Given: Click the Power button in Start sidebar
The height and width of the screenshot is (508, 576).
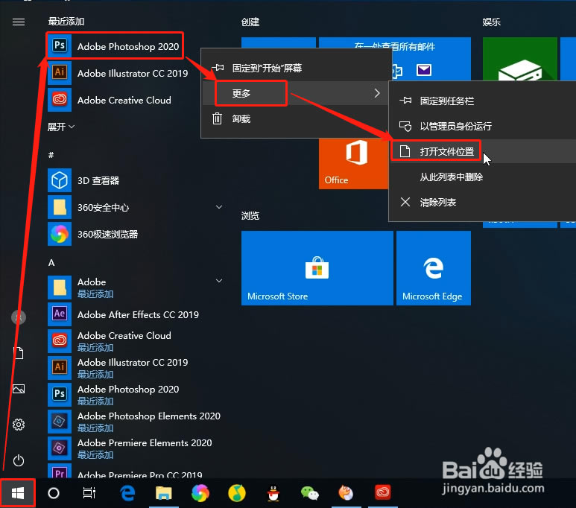Looking at the screenshot, I should [x=19, y=460].
